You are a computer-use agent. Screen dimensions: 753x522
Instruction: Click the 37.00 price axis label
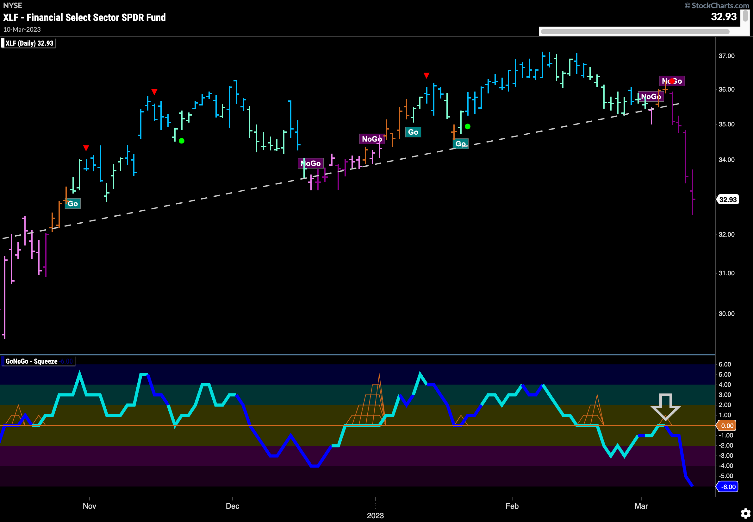tap(726, 56)
